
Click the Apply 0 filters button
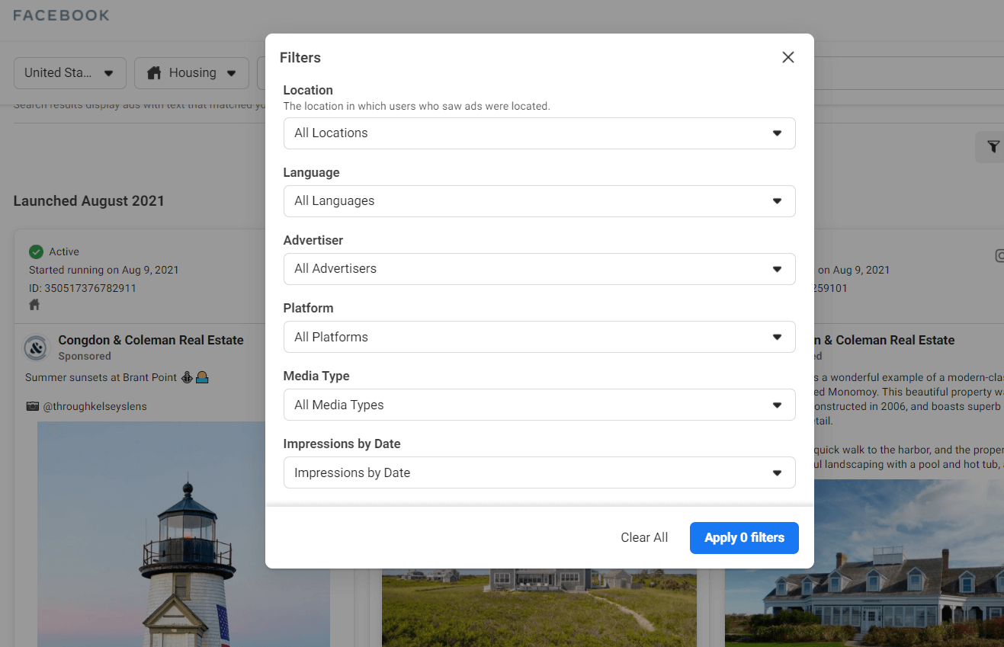click(x=743, y=538)
